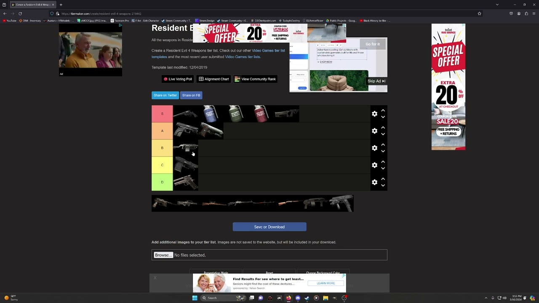Click the yellow C tier label
The image size is (539, 303).
[162, 165]
